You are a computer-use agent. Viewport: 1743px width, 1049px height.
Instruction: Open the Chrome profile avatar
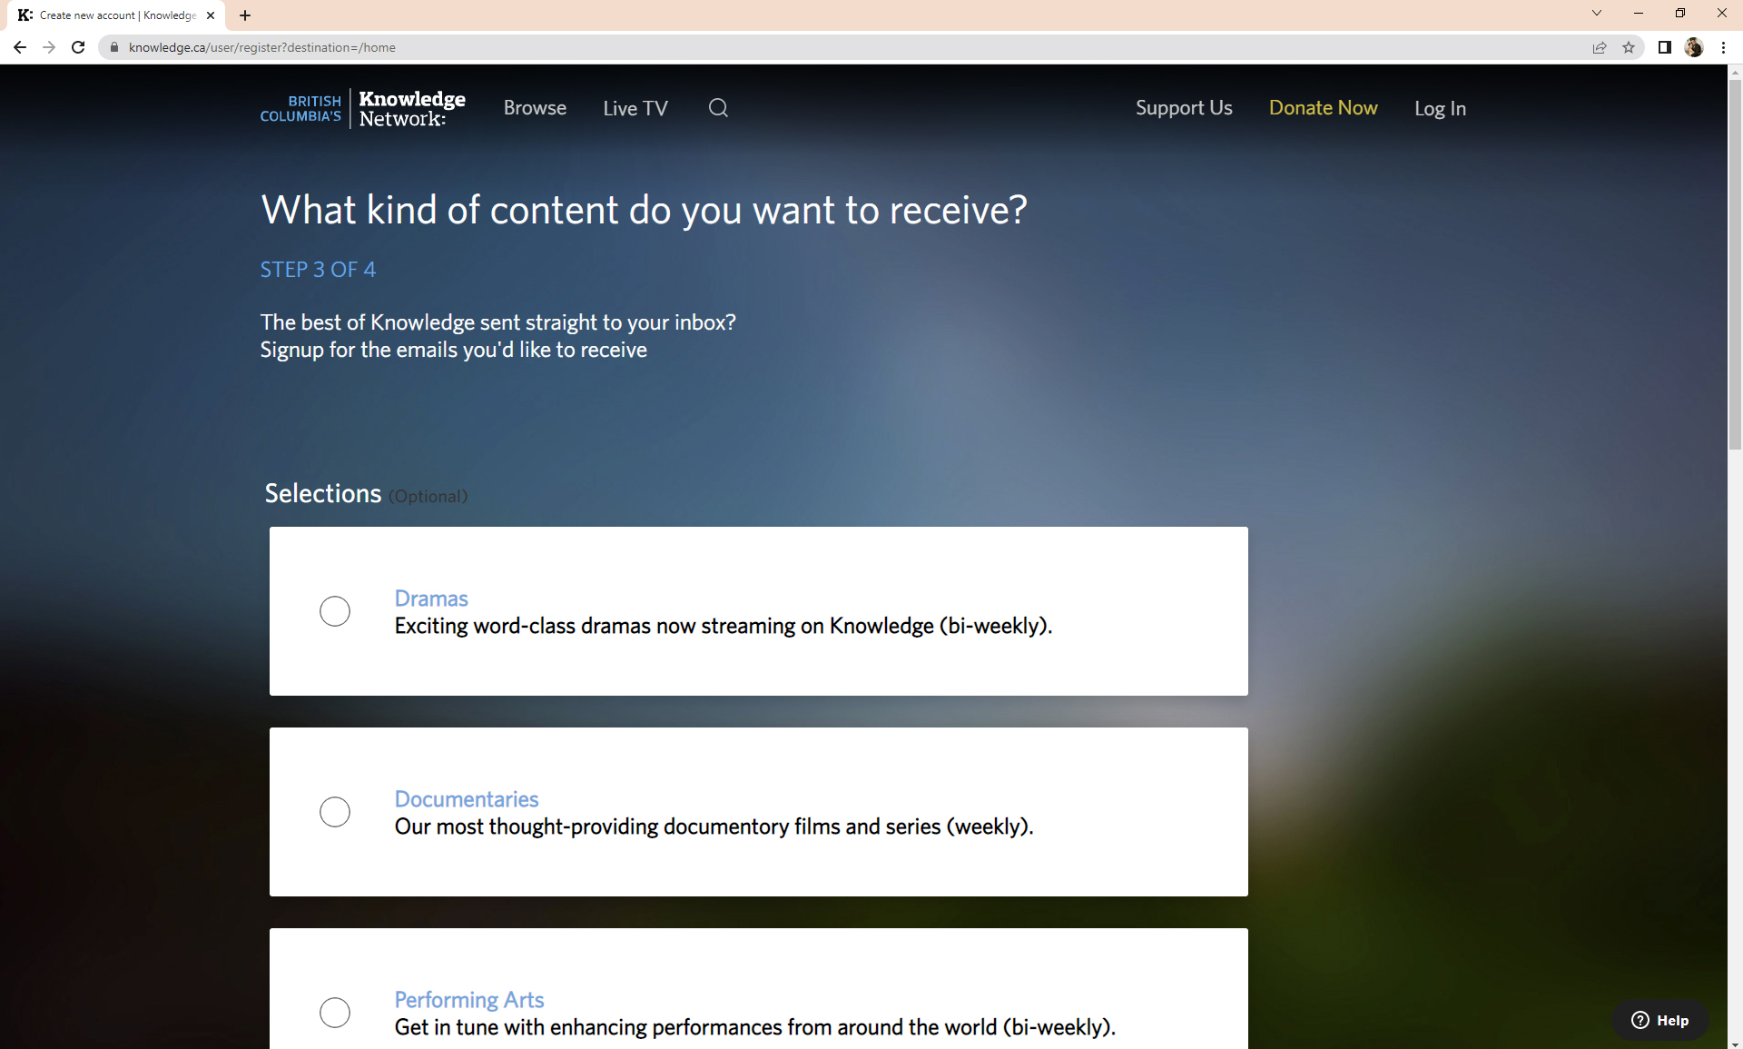click(1694, 47)
